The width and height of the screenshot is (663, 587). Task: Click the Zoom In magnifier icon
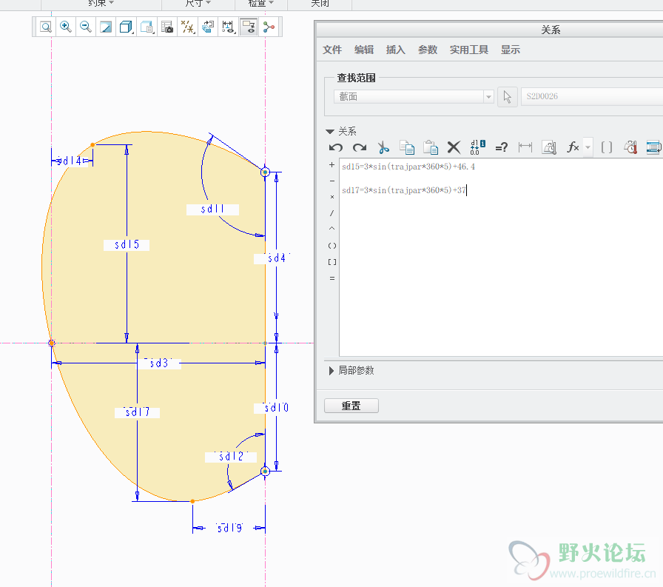[66, 27]
